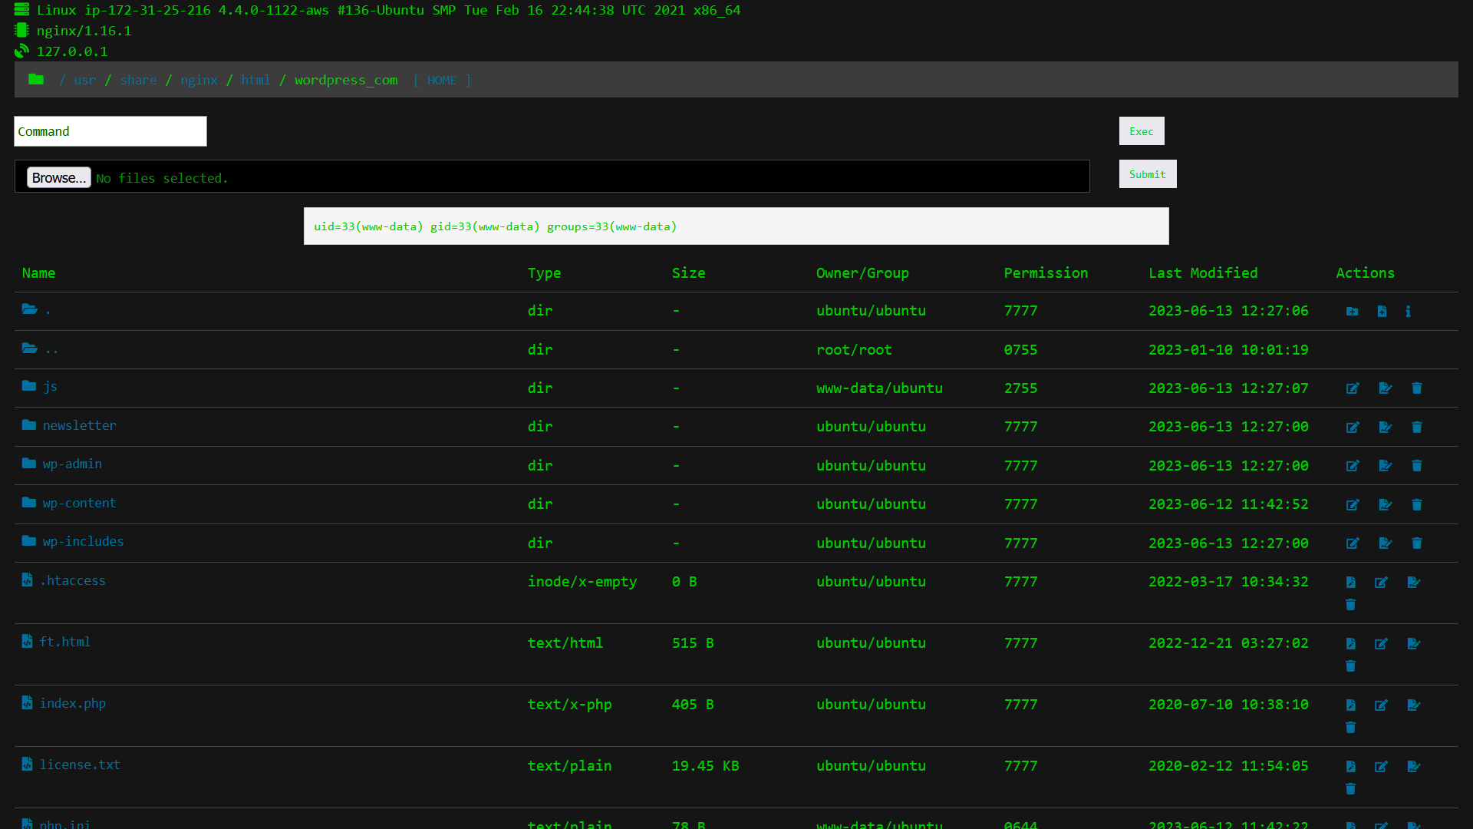Click the file-signature icon for wp-includes

pyautogui.click(x=1386, y=543)
